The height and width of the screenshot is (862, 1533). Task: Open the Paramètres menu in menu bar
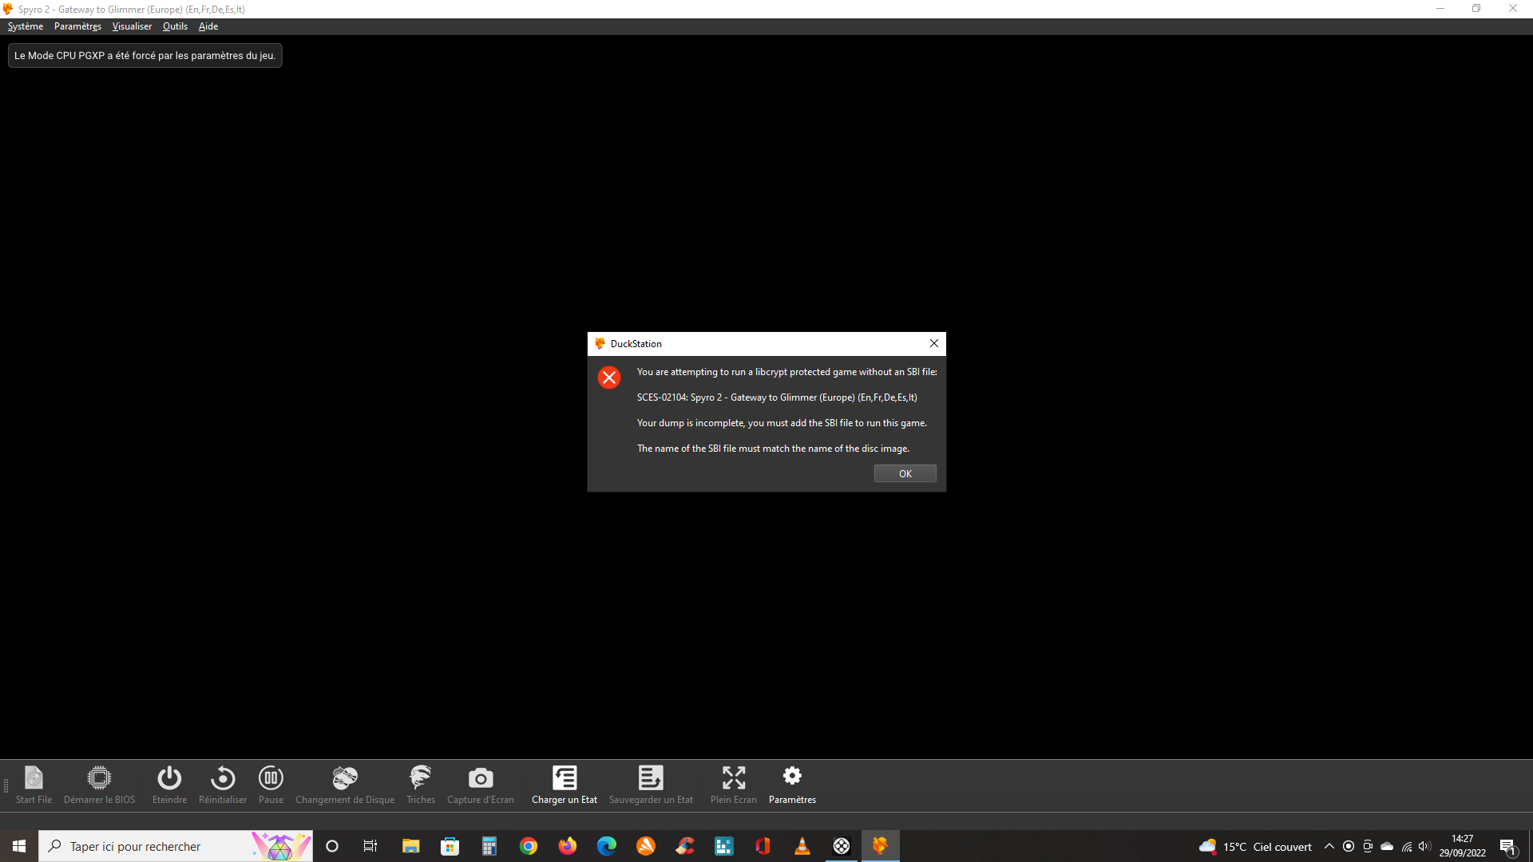(x=77, y=26)
